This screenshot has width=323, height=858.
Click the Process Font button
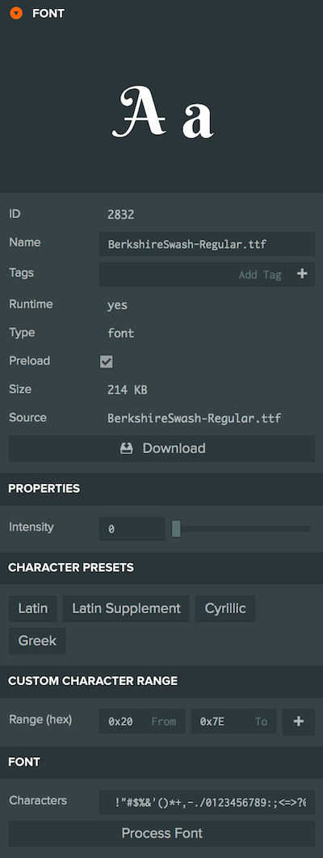(x=161, y=834)
